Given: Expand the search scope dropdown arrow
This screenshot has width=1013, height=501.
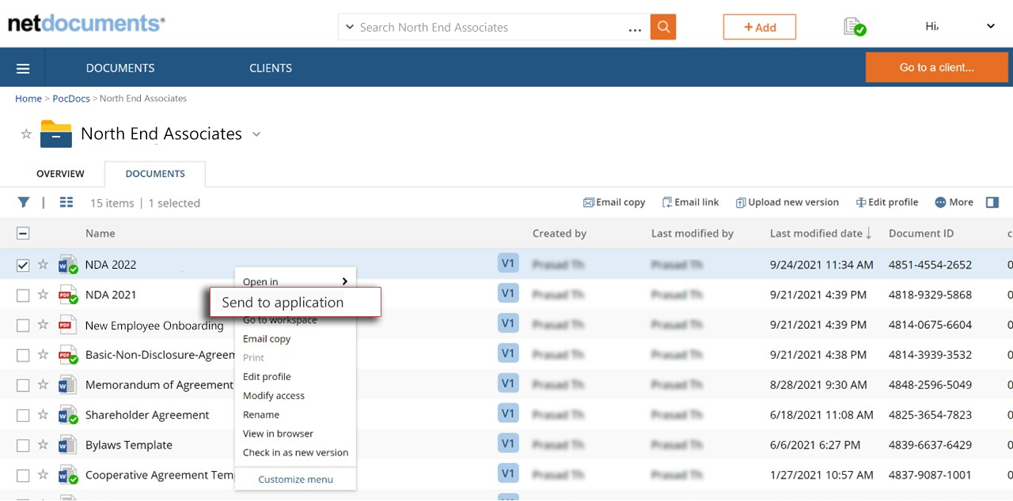Looking at the screenshot, I should 349,27.
